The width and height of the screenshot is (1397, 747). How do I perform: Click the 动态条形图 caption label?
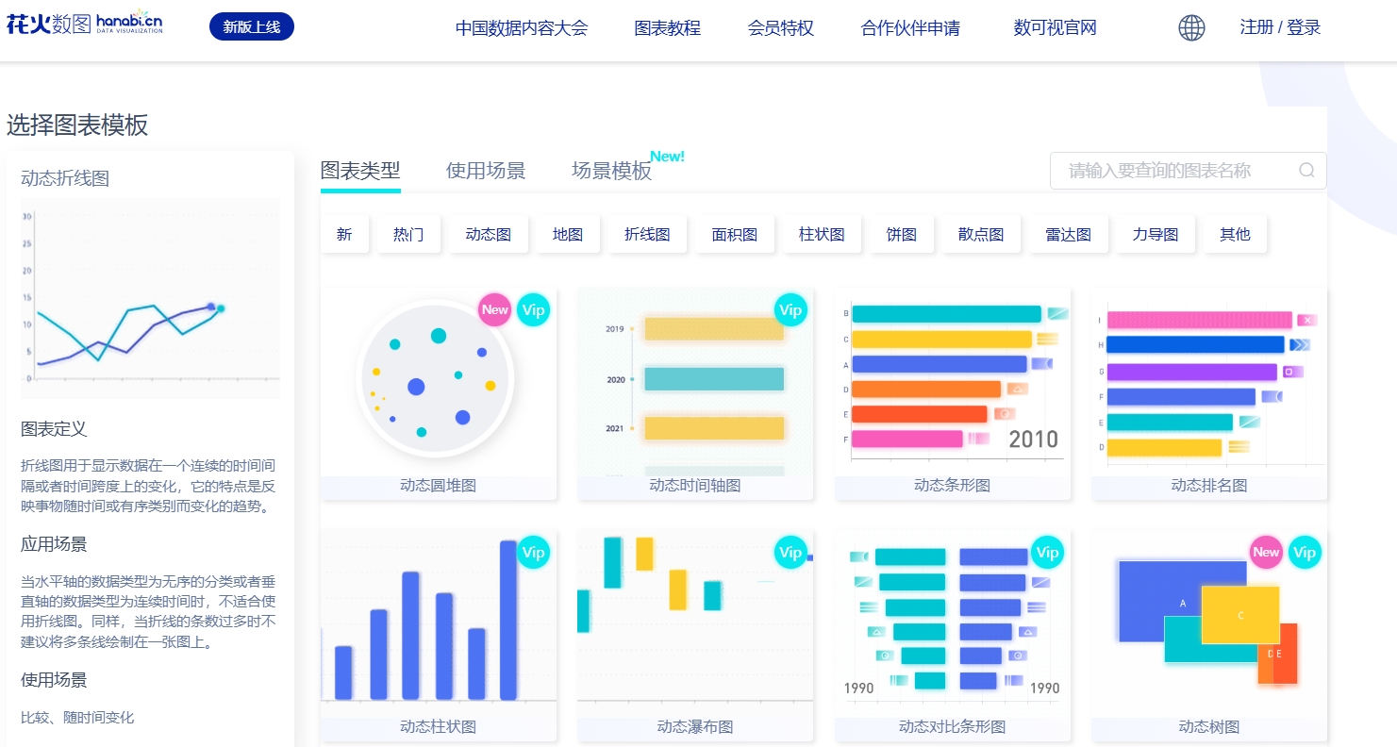953,486
